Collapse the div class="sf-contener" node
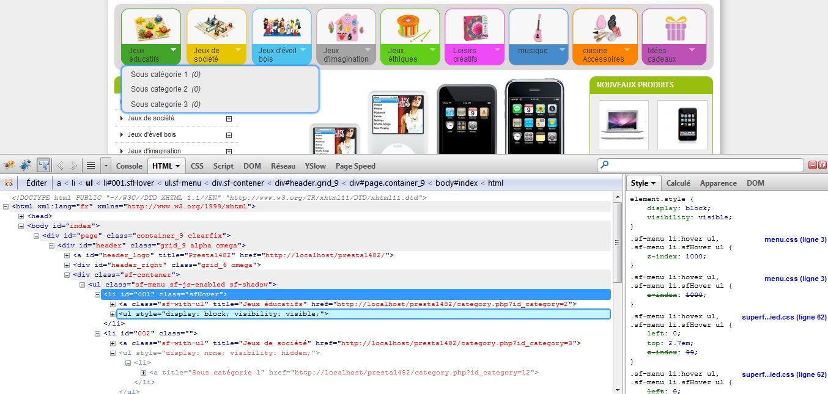The image size is (828, 394). [x=67, y=275]
